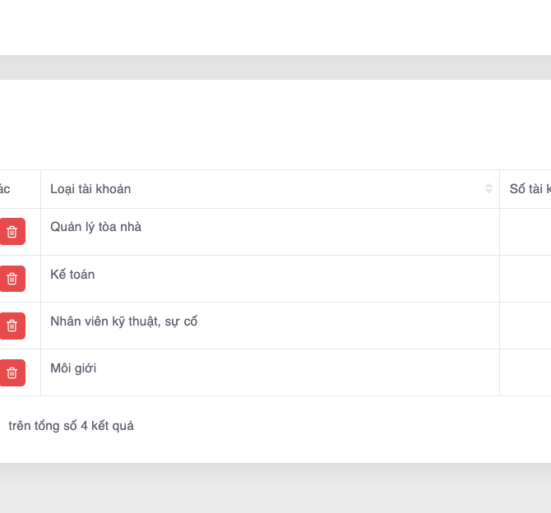Delete the Quản lý tòa nhà row

(12, 232)
